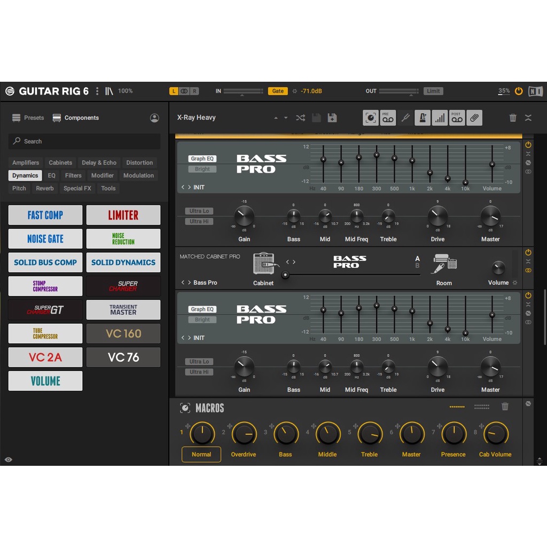Open the paperclip preset attachments

coord(474,118)
